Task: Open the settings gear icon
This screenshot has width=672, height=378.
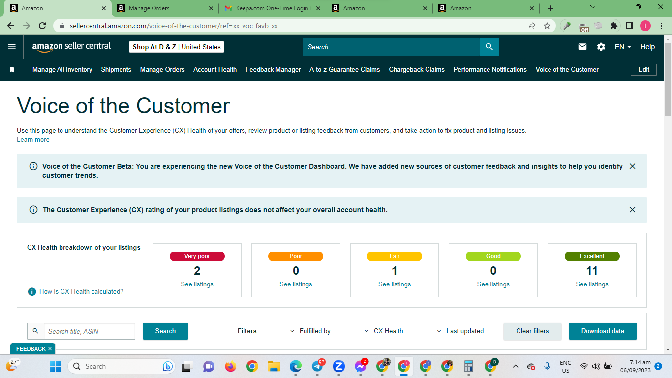Action: coord(601,47)
